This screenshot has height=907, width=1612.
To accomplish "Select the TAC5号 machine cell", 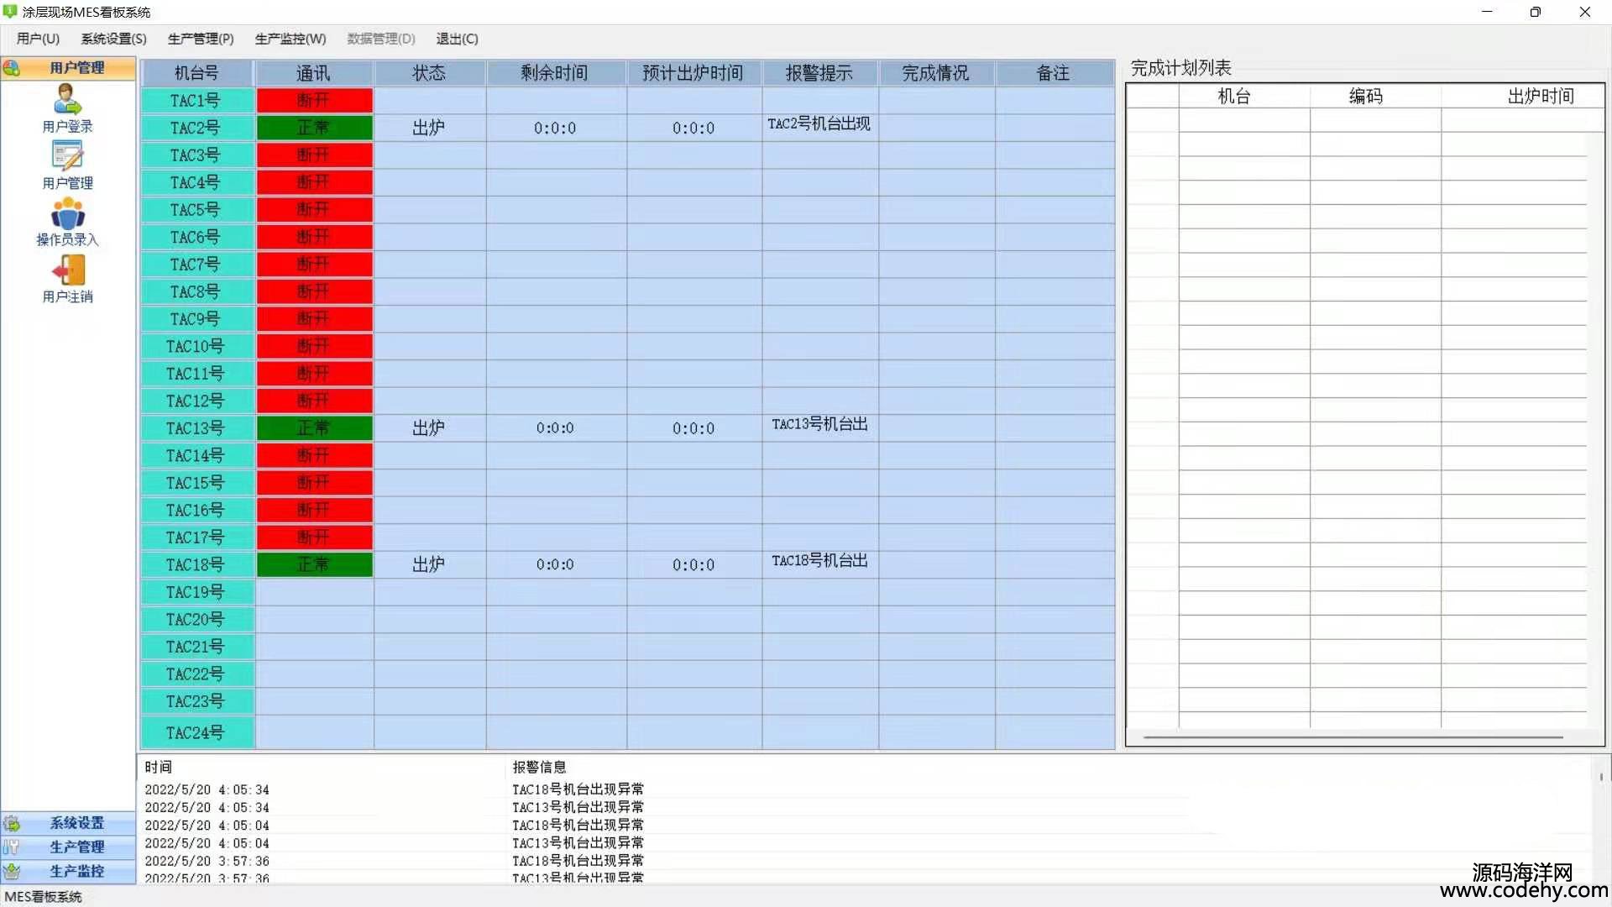I will pos(196,210).
